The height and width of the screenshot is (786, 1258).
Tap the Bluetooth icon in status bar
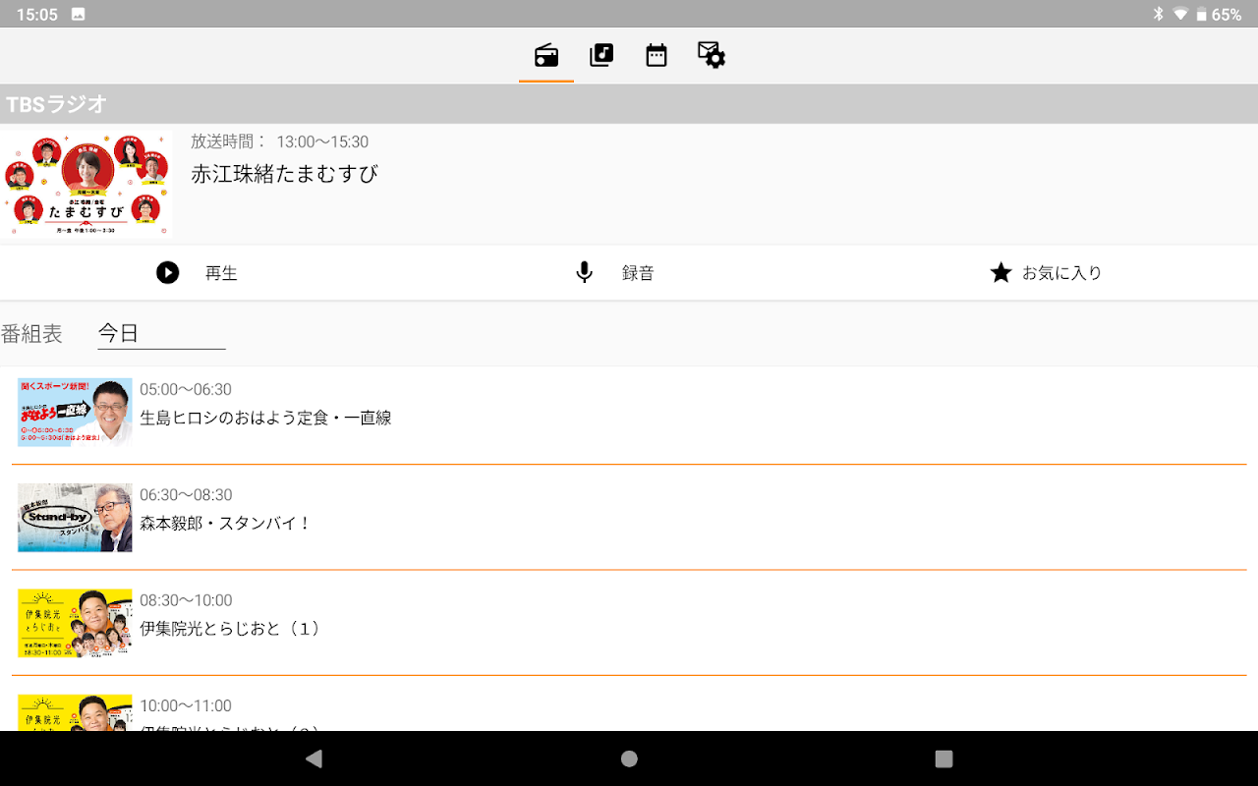pos(1158,15)
